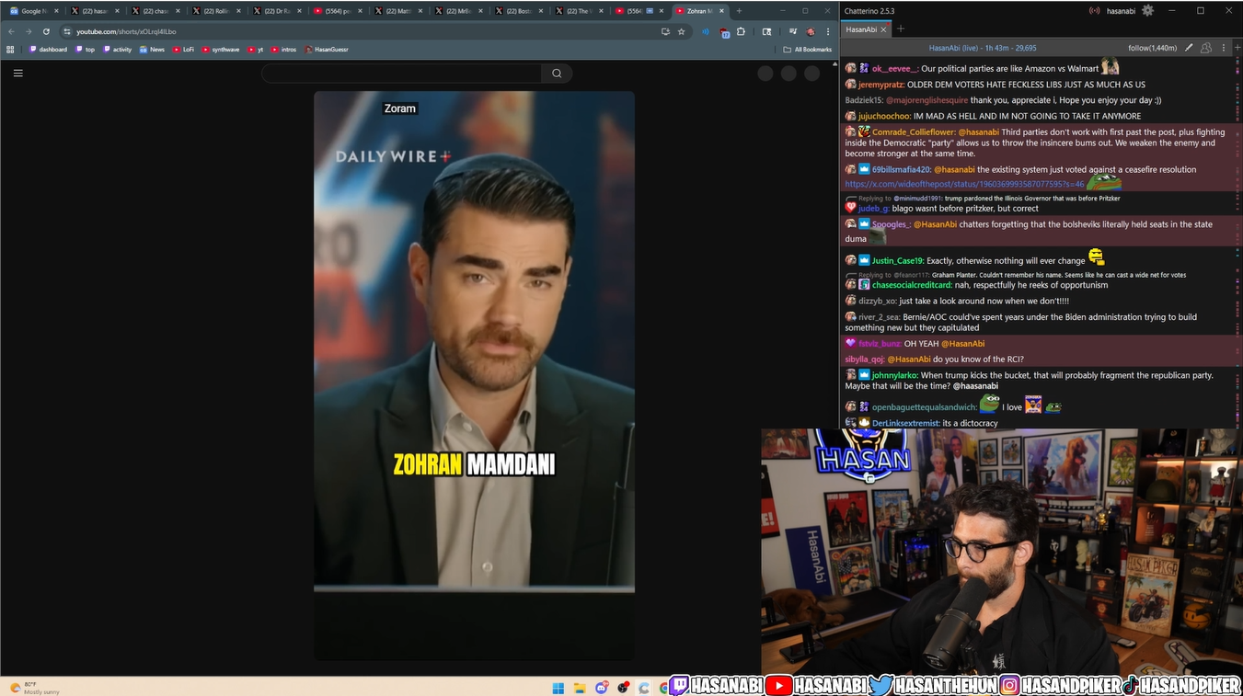The width and height of the screenshot is (1243, 696).
Task: Click the username jujuchoochoo in chat
Action: (884, 117)
